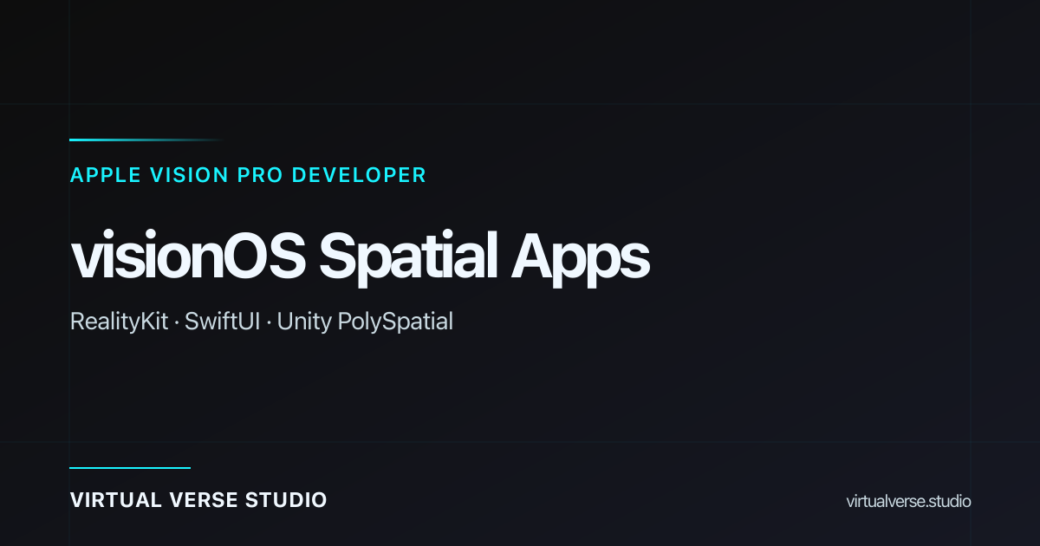Click the "VIRTUAL VERSE STUDIO" brand text

pos(198,500)
